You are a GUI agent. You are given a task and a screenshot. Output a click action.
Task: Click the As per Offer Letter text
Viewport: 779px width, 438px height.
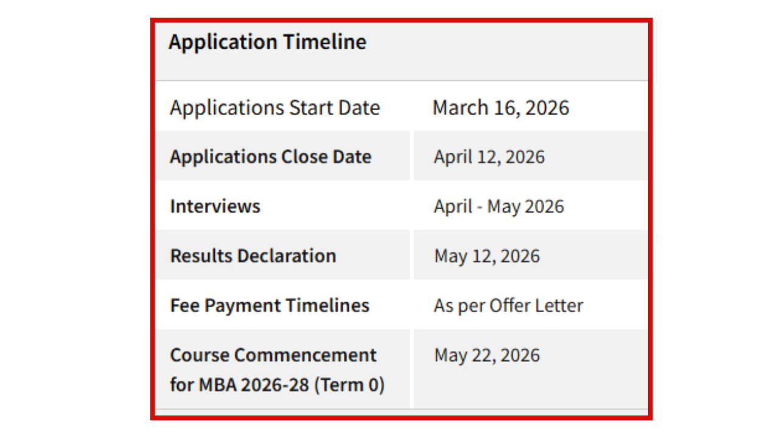click(x=508, y=305)
